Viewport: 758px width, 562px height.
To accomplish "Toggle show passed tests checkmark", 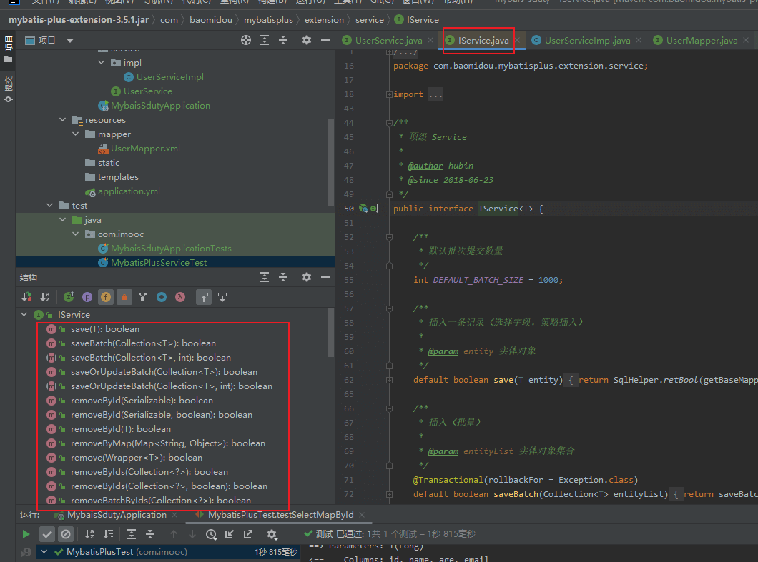I will [47, 534].
